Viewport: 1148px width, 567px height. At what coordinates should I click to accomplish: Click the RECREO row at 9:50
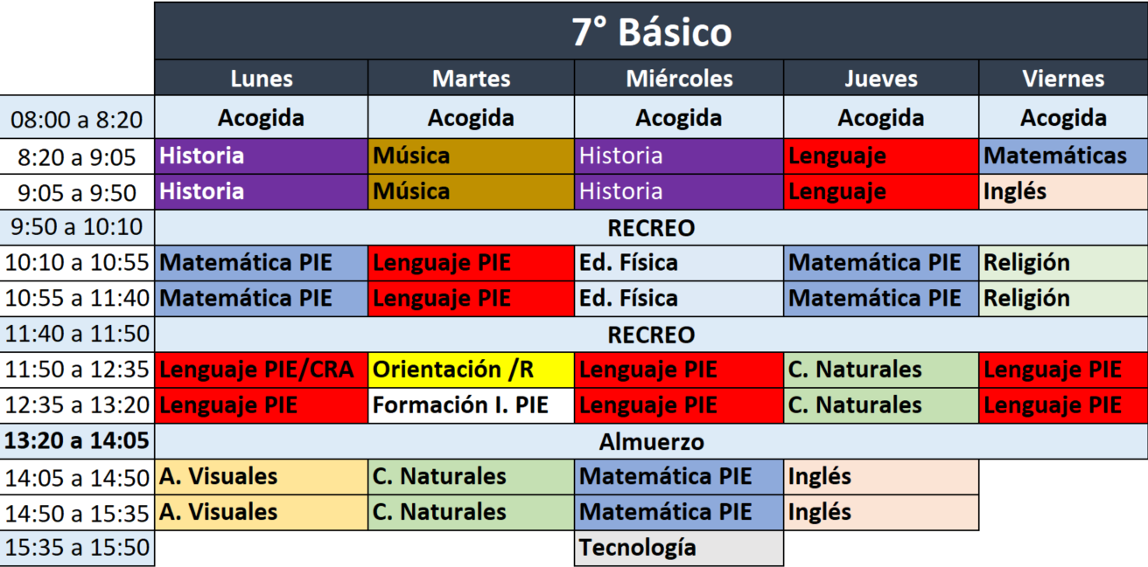[x=651, y=228]
